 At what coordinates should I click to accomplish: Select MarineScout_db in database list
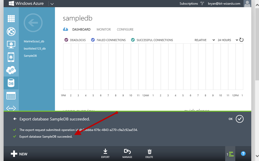coord(34,41)
